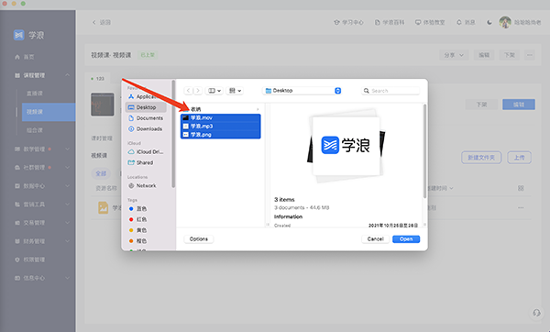This screenshot has width=550, height=332.
Task: Open the 消息 notification bell
Action: point(466,22)
